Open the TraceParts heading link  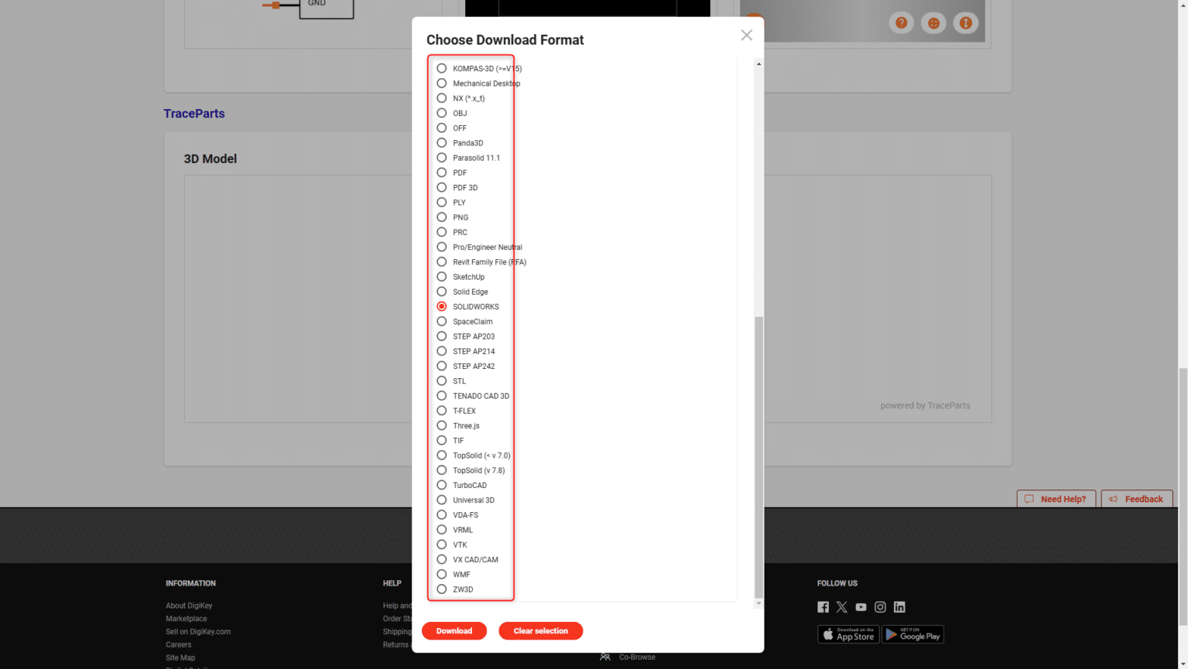coord(194,114)
